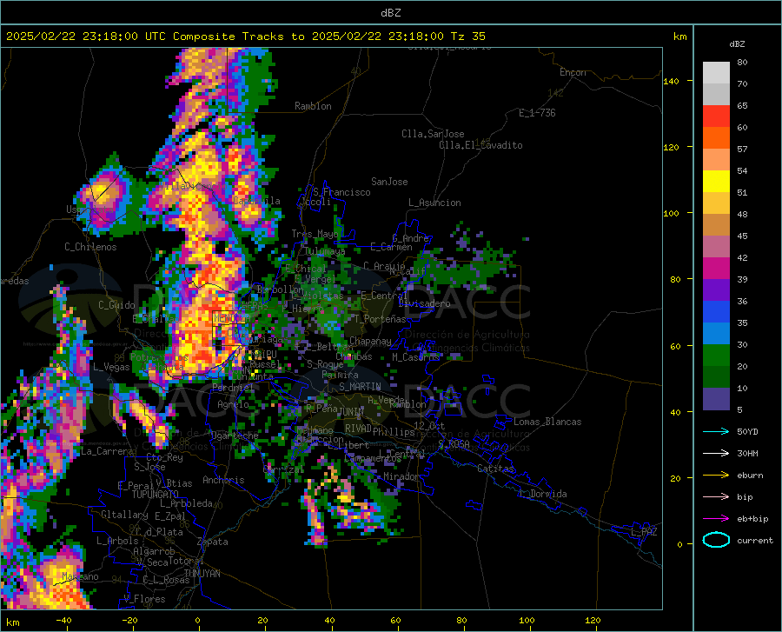The image size is (782, 632).
Task: Click the E_Carmen label on map
Action: (x=392, y=246)
